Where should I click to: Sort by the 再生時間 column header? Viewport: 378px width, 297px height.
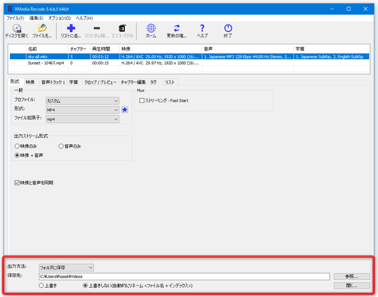(x=105, y=49)
